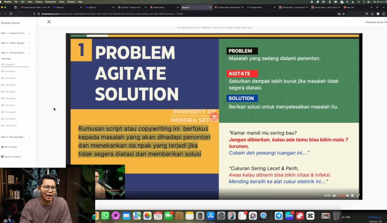Select the Formula 5 lesson
Image resolution: width=387 pixels, height=223 pixels.
(11, 91)
